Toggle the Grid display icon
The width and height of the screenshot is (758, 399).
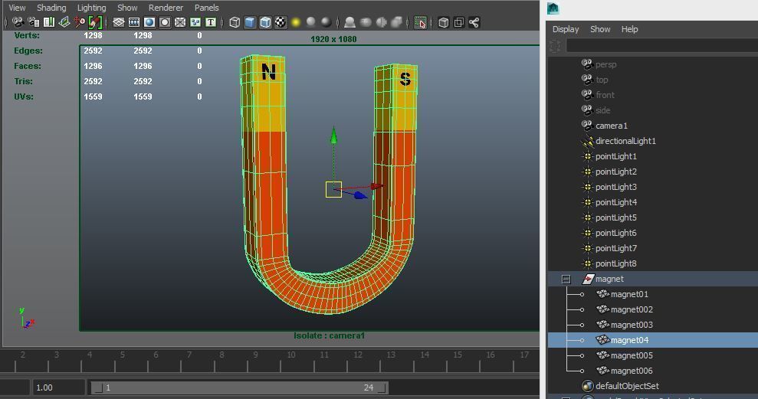119,22
